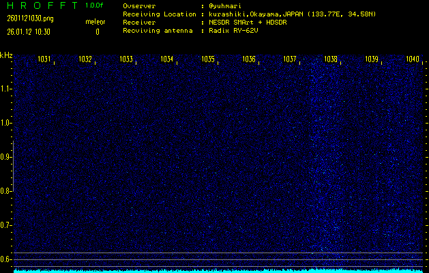Click the 1040 time tick label
This screenshot has height=273, width=429.
[412, 60]
